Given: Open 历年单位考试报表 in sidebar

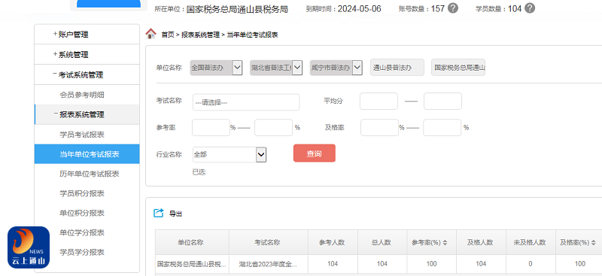Looking at the screenshot, I should coord(89,174).
